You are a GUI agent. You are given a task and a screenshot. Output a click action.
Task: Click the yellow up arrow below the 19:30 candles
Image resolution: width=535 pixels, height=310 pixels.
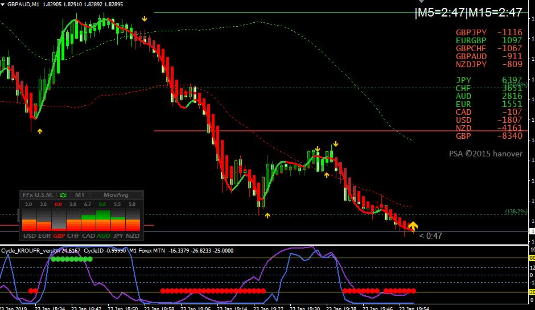[327, 175]
